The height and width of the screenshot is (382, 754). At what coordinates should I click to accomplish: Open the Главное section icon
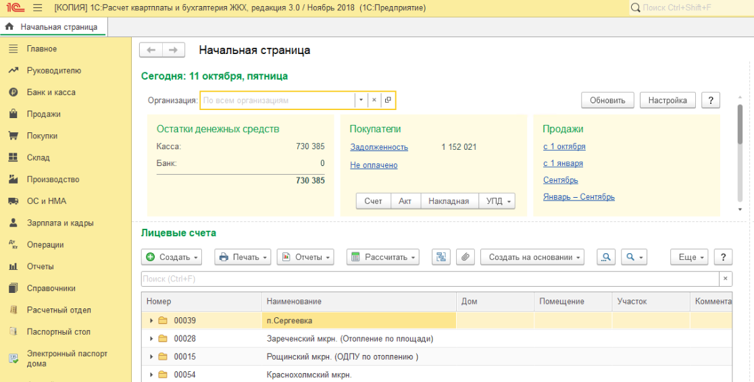point(14,49)
